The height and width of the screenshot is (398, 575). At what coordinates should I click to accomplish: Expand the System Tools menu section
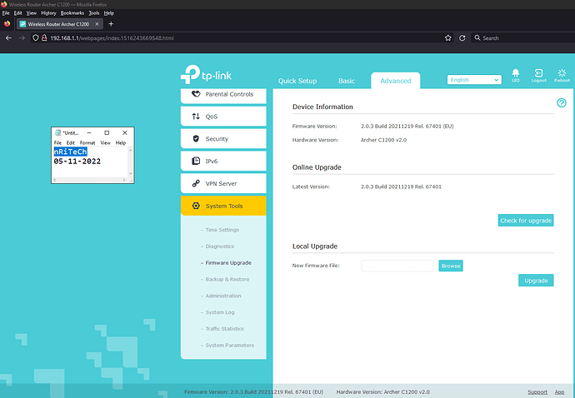point(223,206)
